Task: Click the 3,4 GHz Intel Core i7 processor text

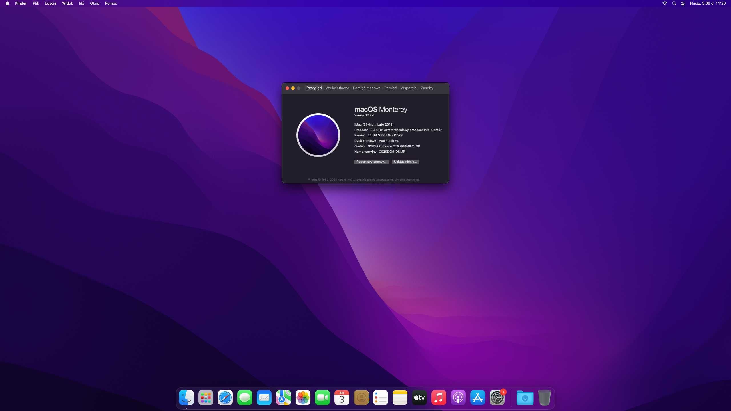Action: coord(406,130)
